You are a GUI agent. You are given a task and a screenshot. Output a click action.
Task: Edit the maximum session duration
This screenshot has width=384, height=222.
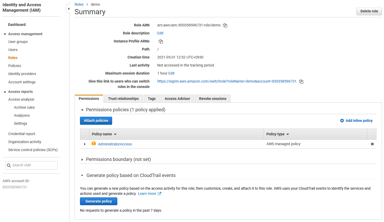click(x=171, y=73)
